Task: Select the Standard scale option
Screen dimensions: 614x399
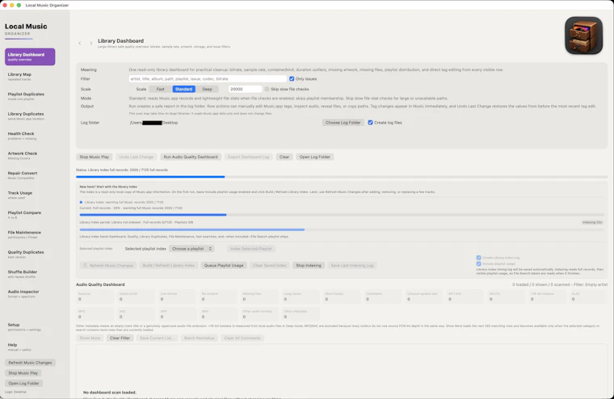Action: 183,90
